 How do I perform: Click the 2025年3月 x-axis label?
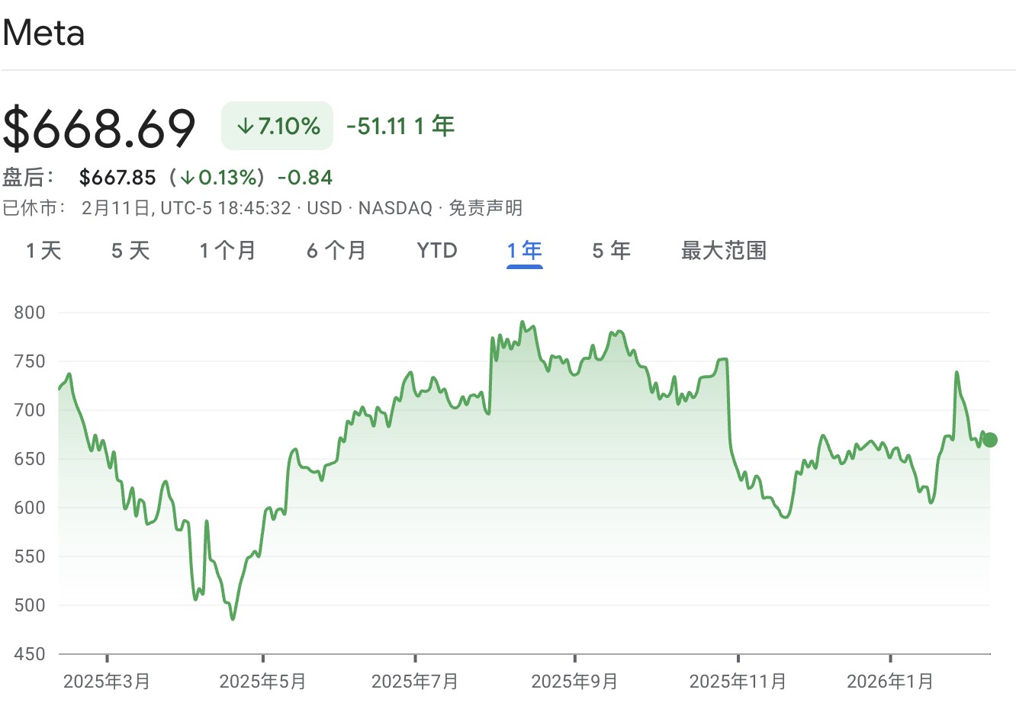[107, 682]
